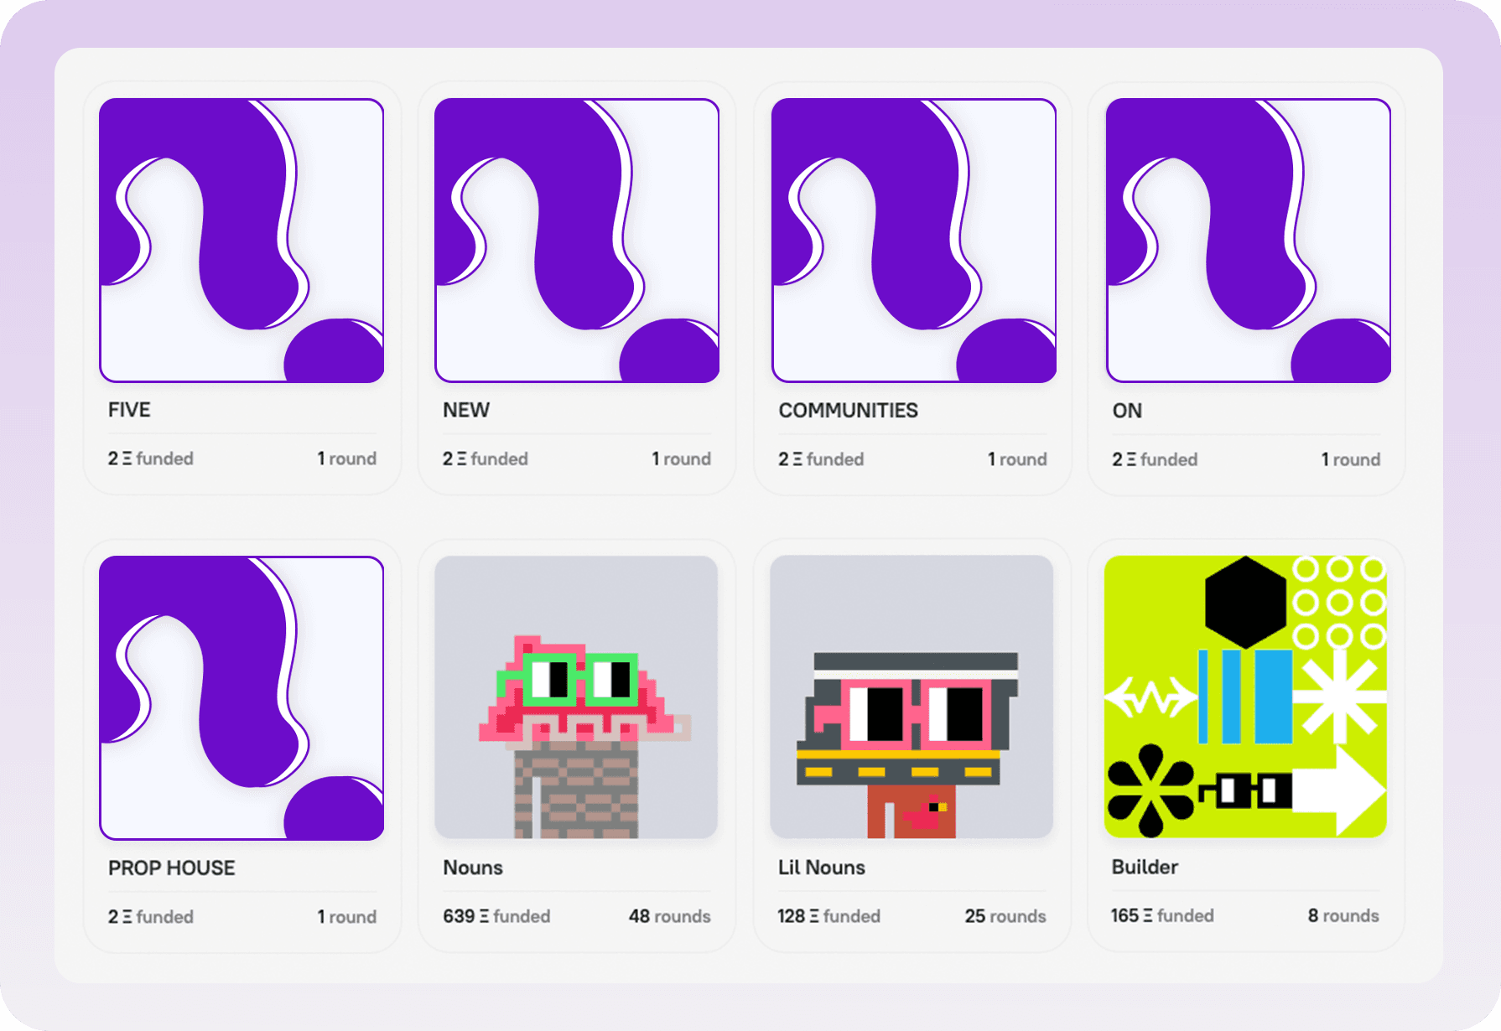
Task: Click the NEW community purple logo
Action: [577, 241]
